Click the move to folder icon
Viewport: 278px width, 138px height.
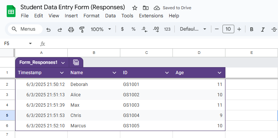pos(145,8)
